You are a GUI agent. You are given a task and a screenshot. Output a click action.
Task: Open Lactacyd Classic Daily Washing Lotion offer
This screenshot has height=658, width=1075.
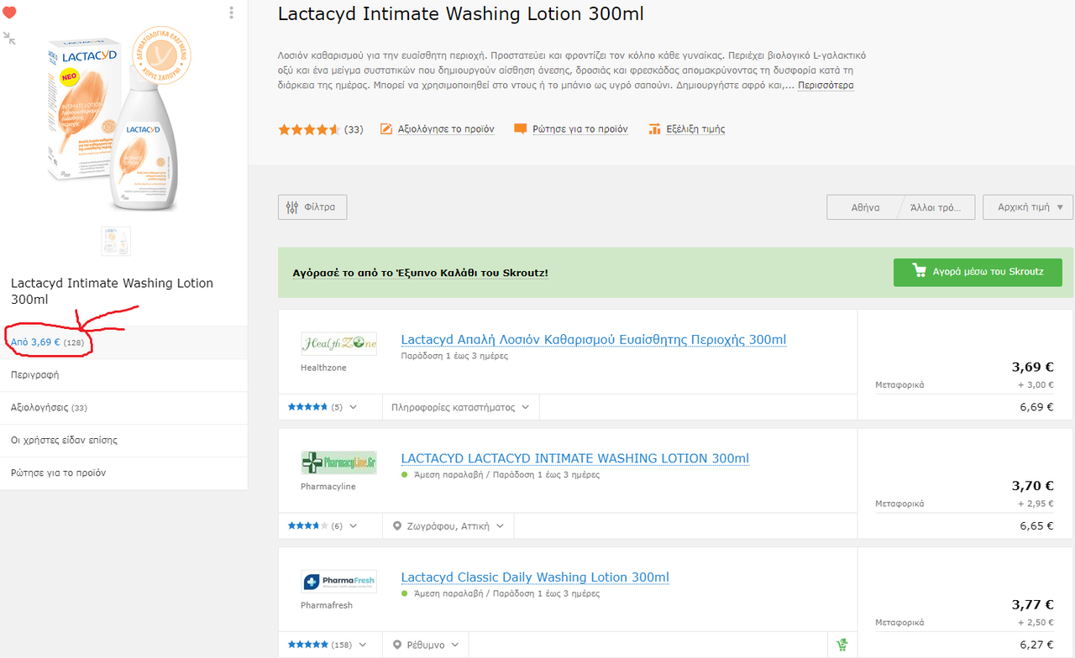pyautogui.click(x=535, y=577)
